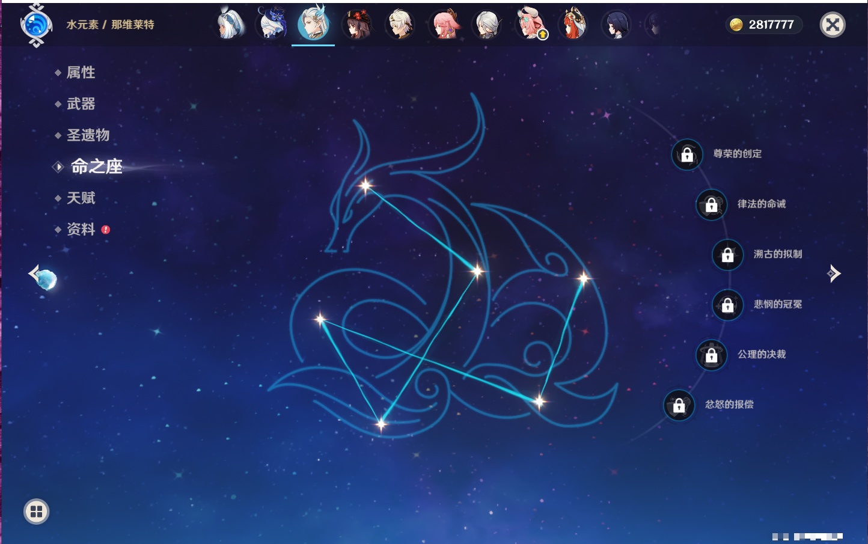Select the highlighted Neuvillette avatar
Screen dimensions: 868x544
(313, 23)
